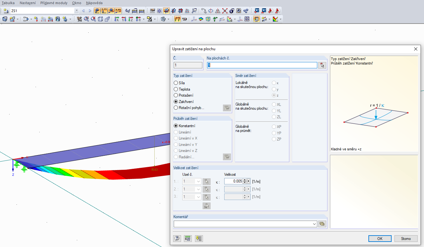424x247 pixels.
Task: Click the edit button beside Rotační pohyb
Action: [227, 108]
